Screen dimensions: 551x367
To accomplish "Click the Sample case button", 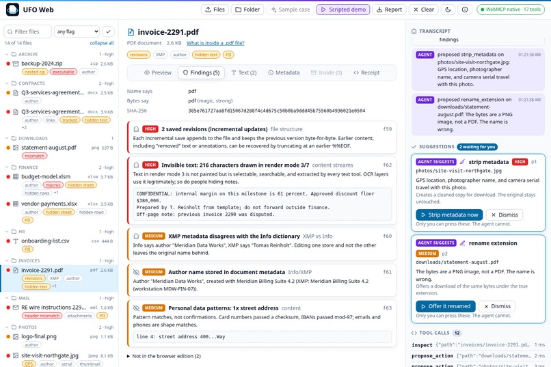I will (x=291, y=10).
